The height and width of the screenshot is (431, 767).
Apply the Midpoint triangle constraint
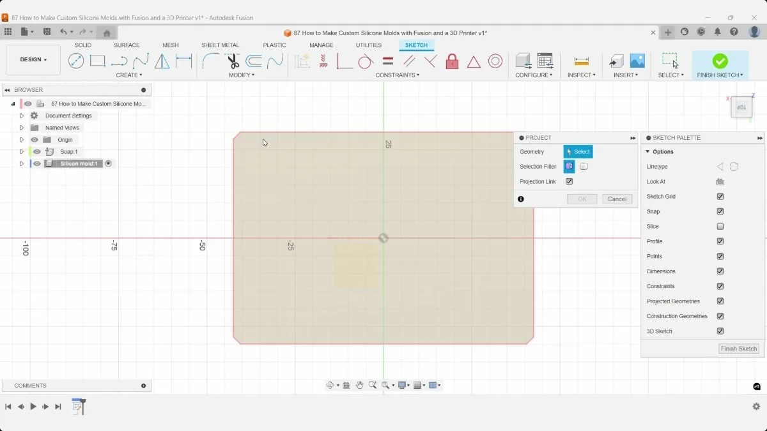pyautogui.click(x=474, y=61)
